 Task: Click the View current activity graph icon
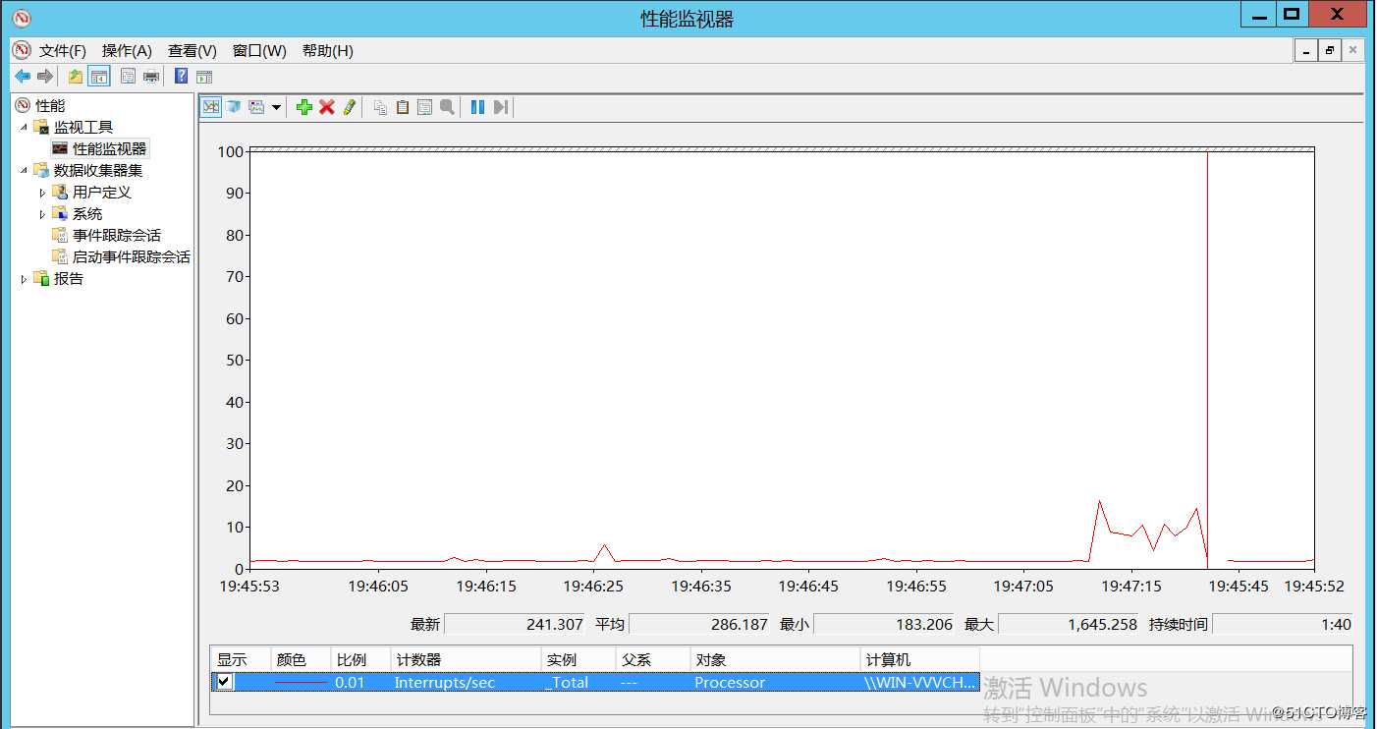tap(210, 107)
